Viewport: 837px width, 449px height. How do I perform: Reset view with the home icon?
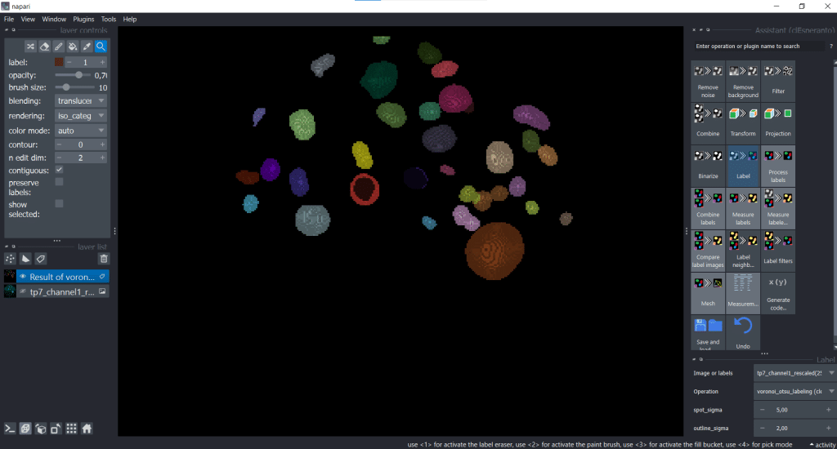(x=87, y=428)
